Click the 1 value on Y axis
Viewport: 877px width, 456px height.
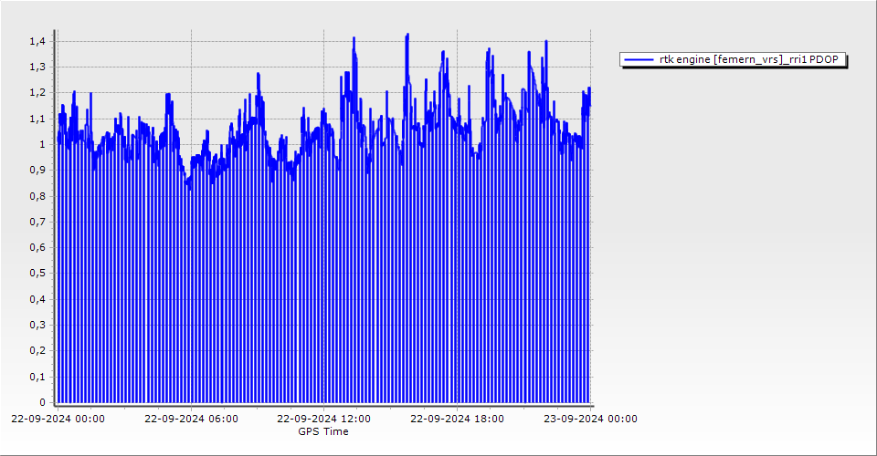point(41,144)
